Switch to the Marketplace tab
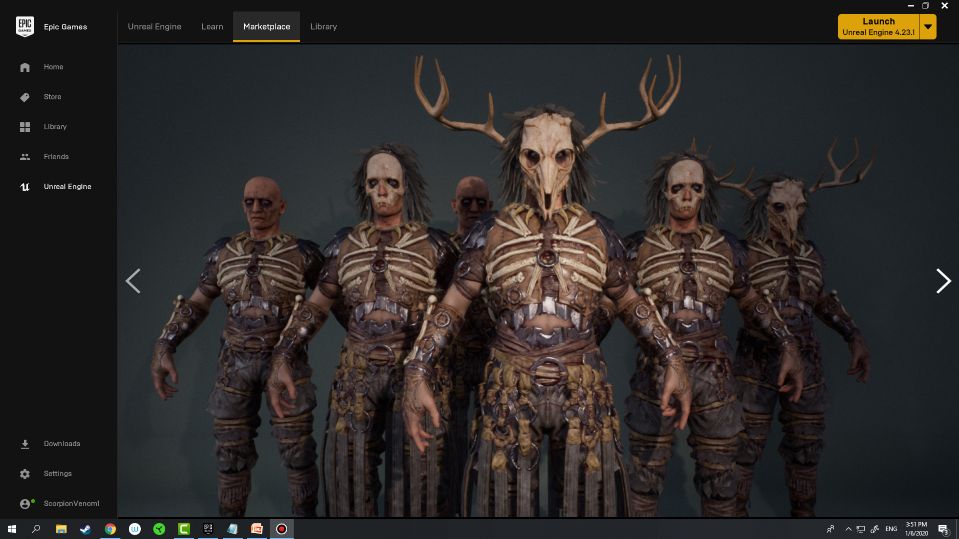The image size is (959, 539). coord(266,26)
